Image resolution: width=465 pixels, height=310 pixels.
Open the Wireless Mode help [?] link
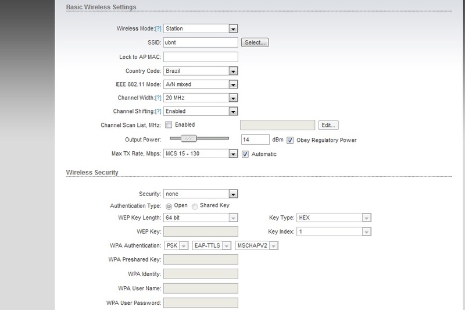tap(158, 28)
